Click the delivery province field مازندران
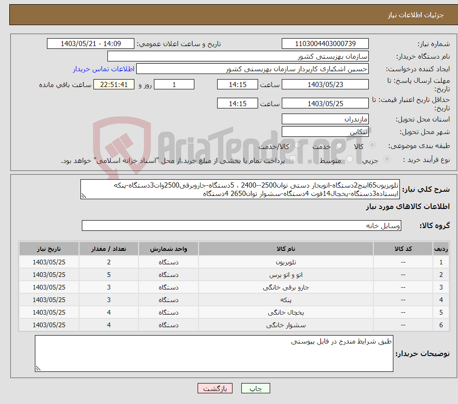Viewport: 458px width, 404px height. pyautogui.click(x=325, y=119)
